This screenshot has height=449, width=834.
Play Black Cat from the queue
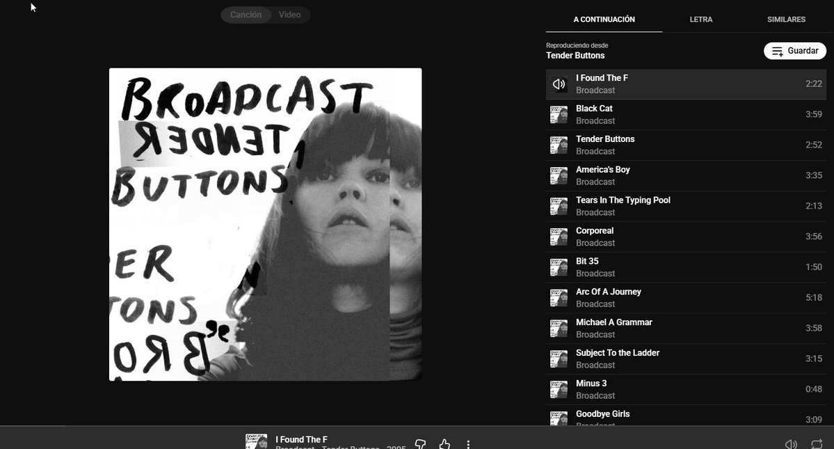tap(686, 114)
